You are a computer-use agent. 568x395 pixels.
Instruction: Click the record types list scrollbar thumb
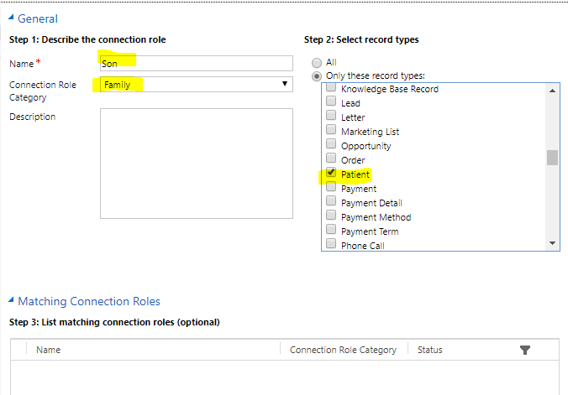(552, 158)
